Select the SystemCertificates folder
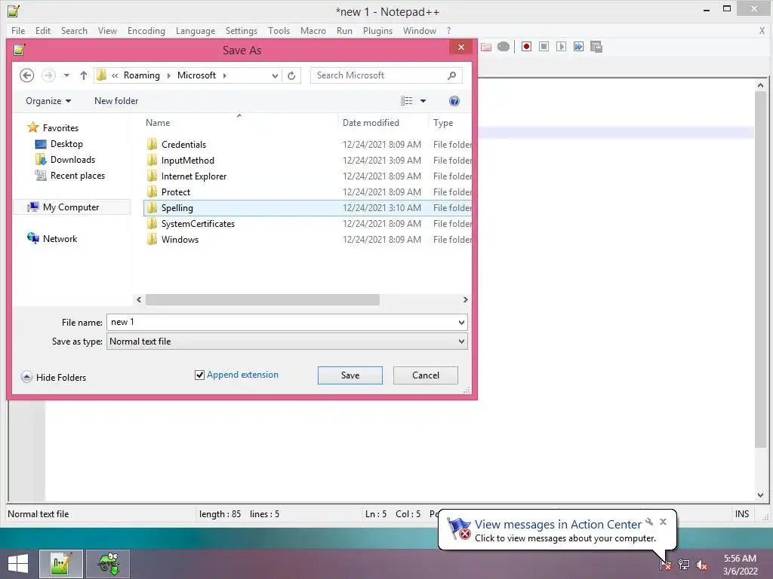 click(x=308, y=223)
